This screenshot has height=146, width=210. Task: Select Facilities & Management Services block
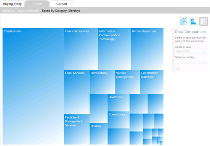point(77,130)
